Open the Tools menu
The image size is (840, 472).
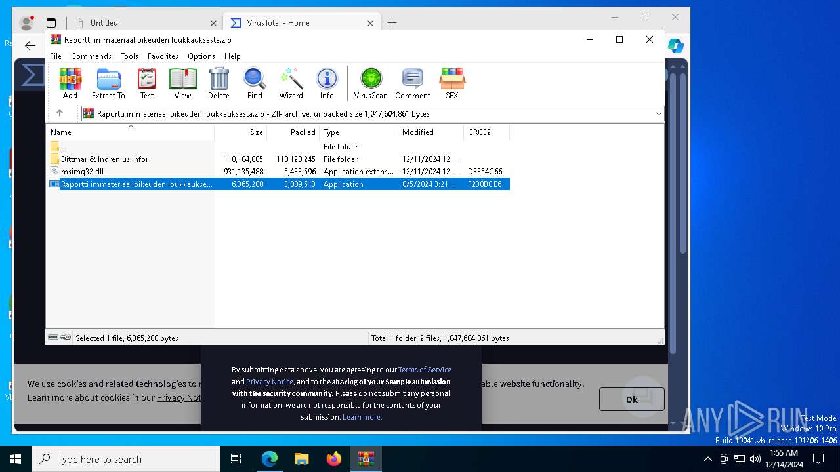pos(129,56)
